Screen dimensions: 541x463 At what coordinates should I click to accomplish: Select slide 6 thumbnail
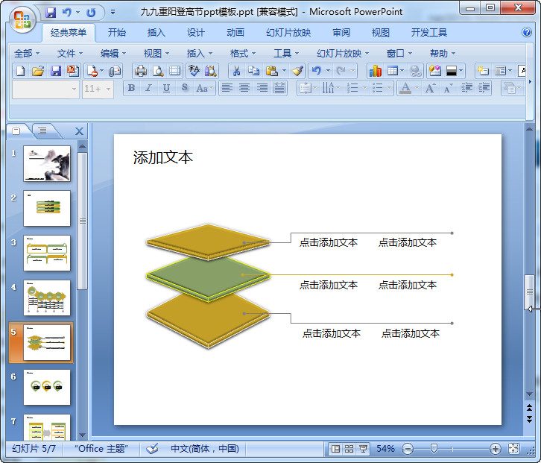click(x=47, y=388)
